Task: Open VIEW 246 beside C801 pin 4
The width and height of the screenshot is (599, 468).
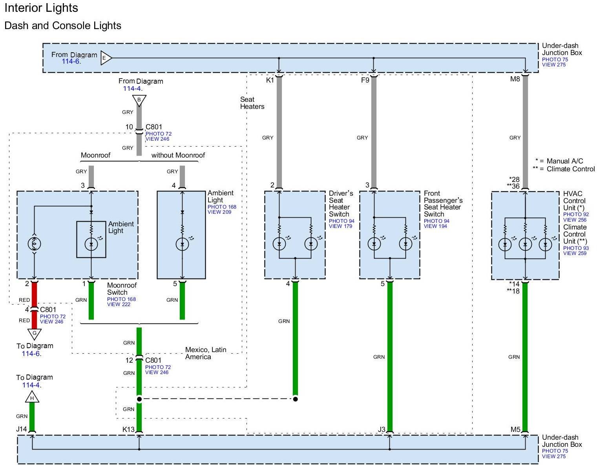Action: [x=51, y=322]
